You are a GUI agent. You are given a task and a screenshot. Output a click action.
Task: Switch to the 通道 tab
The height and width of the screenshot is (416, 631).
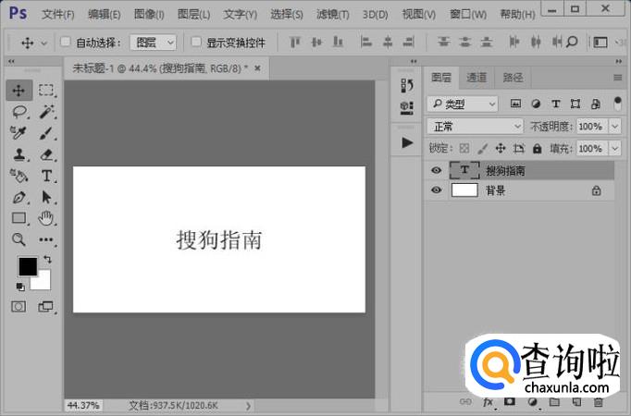[476, 78]
